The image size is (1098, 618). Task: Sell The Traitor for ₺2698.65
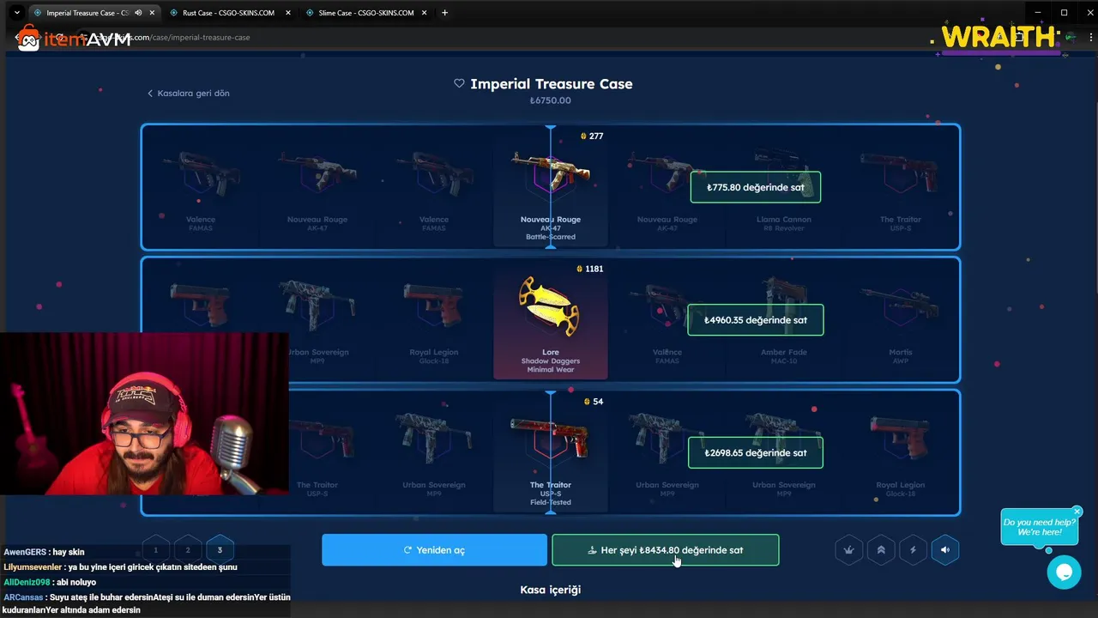click(755, 453)
